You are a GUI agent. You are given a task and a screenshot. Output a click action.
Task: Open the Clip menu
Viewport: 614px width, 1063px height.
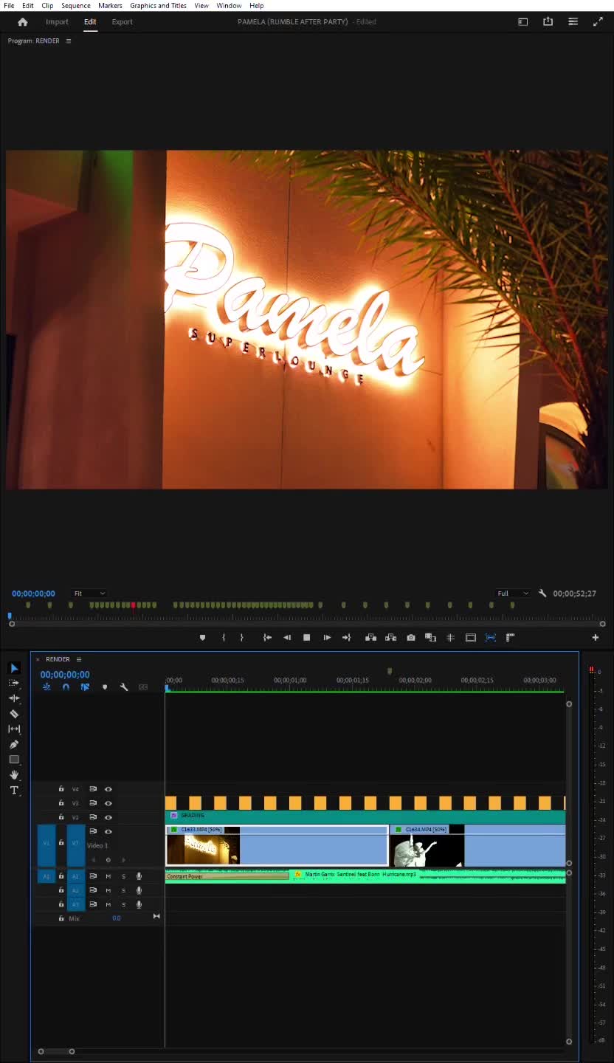click(47, 5)
